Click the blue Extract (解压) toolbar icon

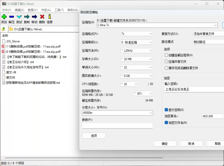point(11,17)
